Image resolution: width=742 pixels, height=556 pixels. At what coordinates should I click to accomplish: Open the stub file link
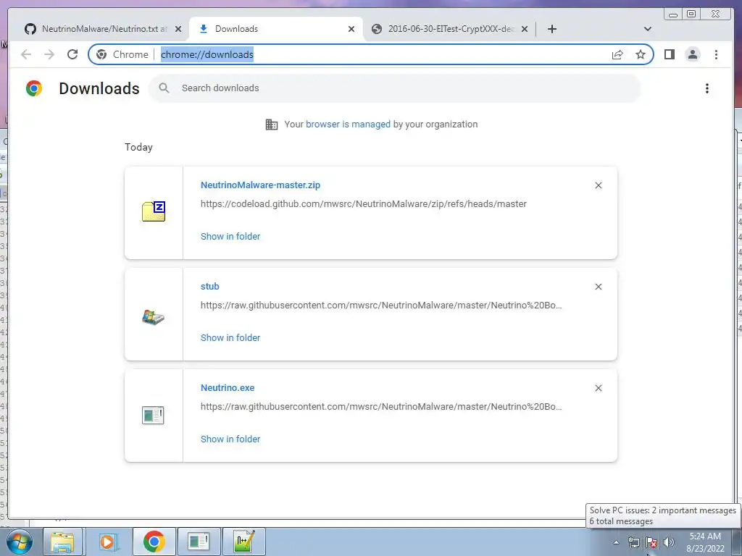[209, 286]
